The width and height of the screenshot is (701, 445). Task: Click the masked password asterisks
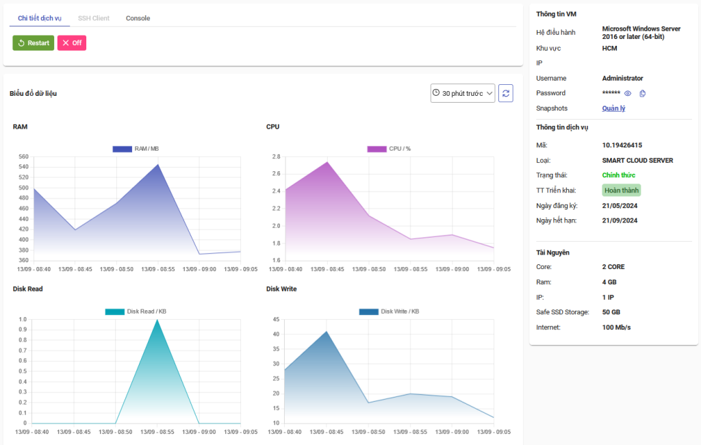[x=611, y=93]
